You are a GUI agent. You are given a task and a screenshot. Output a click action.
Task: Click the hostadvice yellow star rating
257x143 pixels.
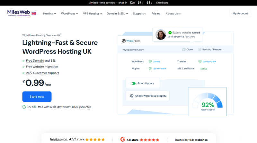pyautogui.click(x=95, y=139)
